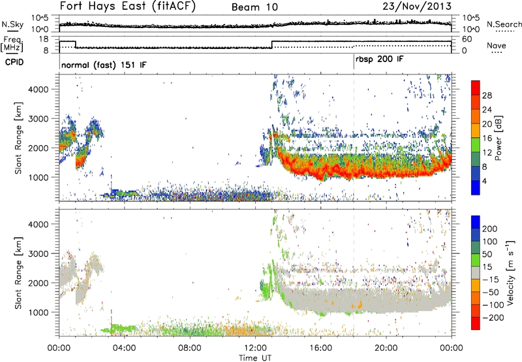Click the '-15' label on Velocity colorbar
522x362 pixels.
pos(491,279)
